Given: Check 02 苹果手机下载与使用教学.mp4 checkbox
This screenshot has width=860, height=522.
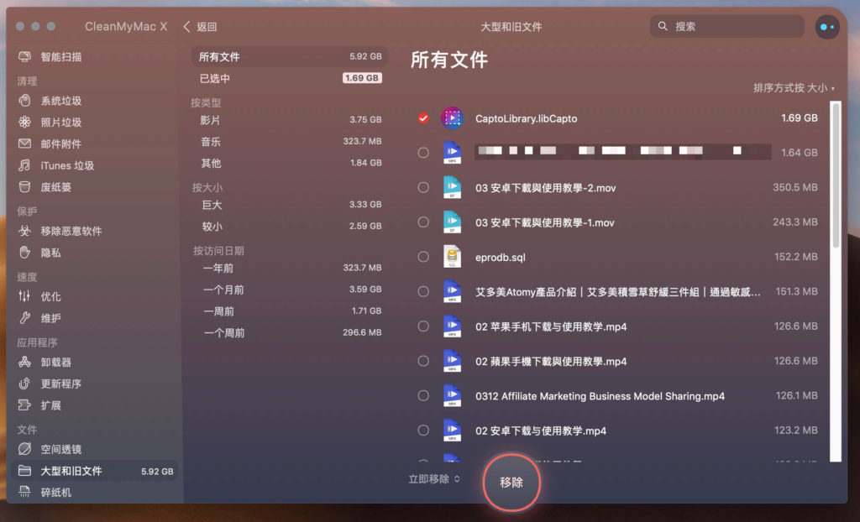Looking at the screenshot, I should 423,326.
